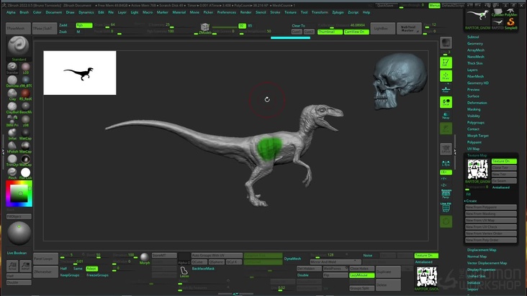Select the Pinch brush
Viewport: 527px width, 296px height.
[x=12, y=172]
